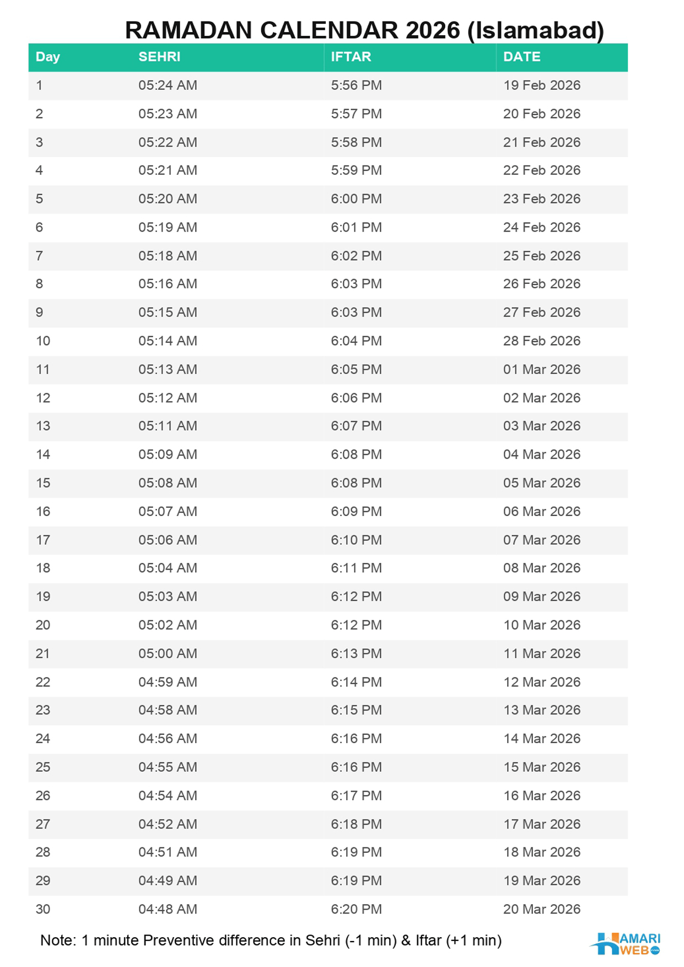This screenshot has width=684, height=967.
Task: Click the IFTAR column header
Action: (x=351, y=57)
